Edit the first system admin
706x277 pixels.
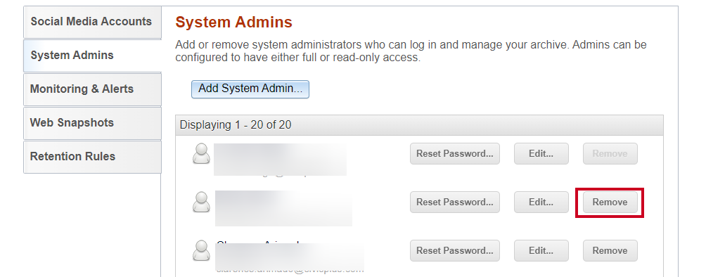(x=541, y=153)
